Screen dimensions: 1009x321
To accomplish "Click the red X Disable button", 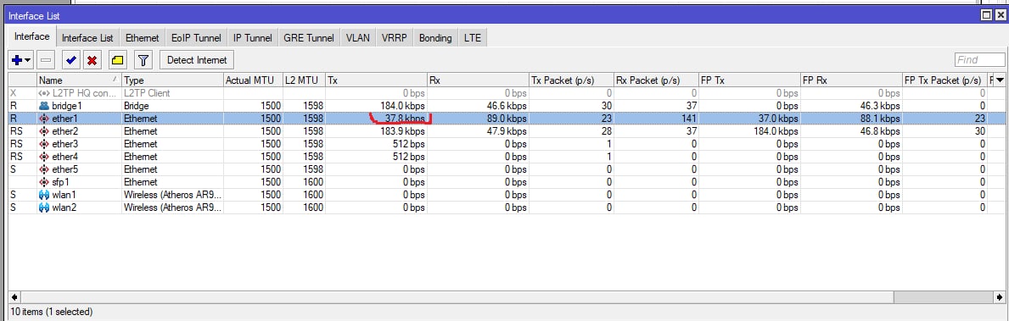I will pos(92,59).
